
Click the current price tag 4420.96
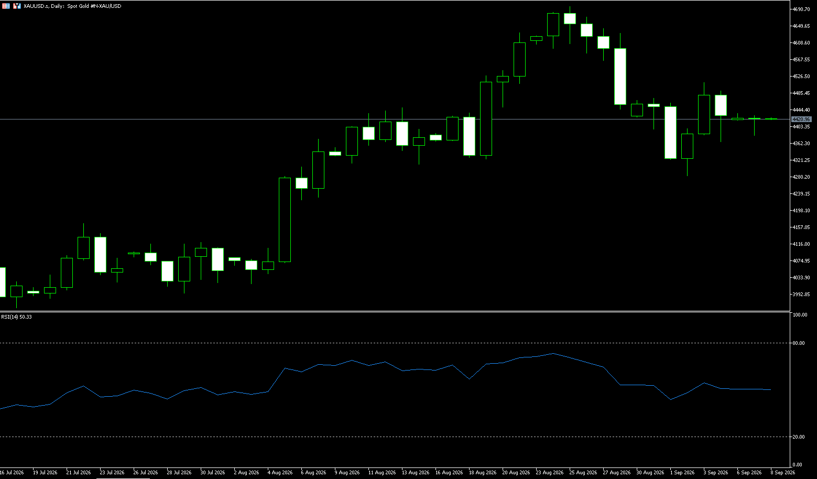[801, 119]
